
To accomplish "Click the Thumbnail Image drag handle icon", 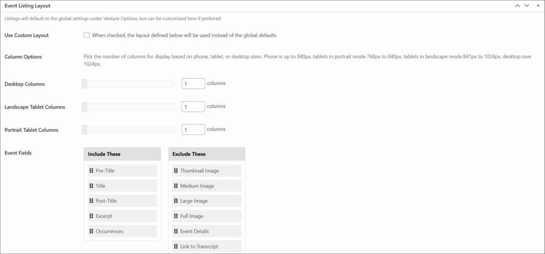I will [x=176, y=171].
